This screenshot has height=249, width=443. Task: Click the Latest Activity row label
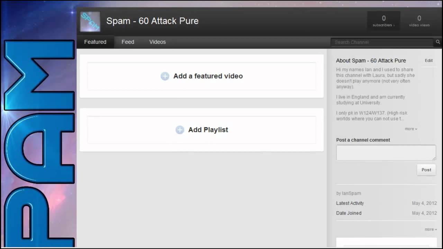point(350,203)
